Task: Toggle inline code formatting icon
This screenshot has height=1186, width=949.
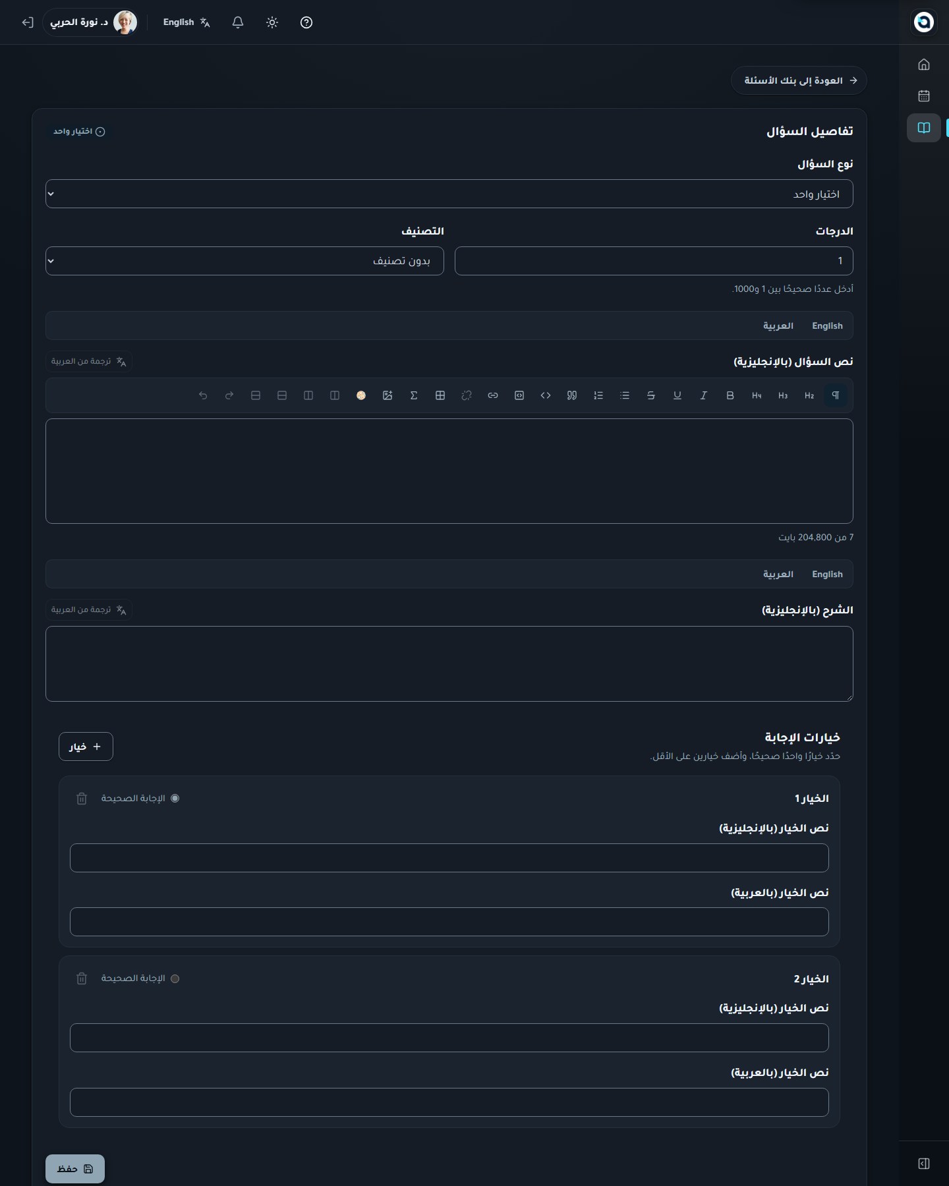Action: pos(546,395)
